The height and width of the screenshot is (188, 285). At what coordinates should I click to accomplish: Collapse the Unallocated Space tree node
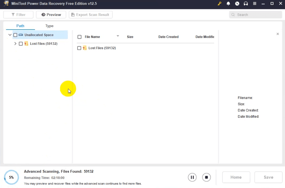(x=10, y=35)
